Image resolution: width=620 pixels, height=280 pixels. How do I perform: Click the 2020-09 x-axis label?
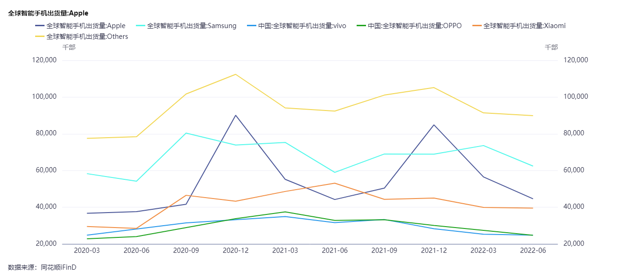tap(186, 251)
